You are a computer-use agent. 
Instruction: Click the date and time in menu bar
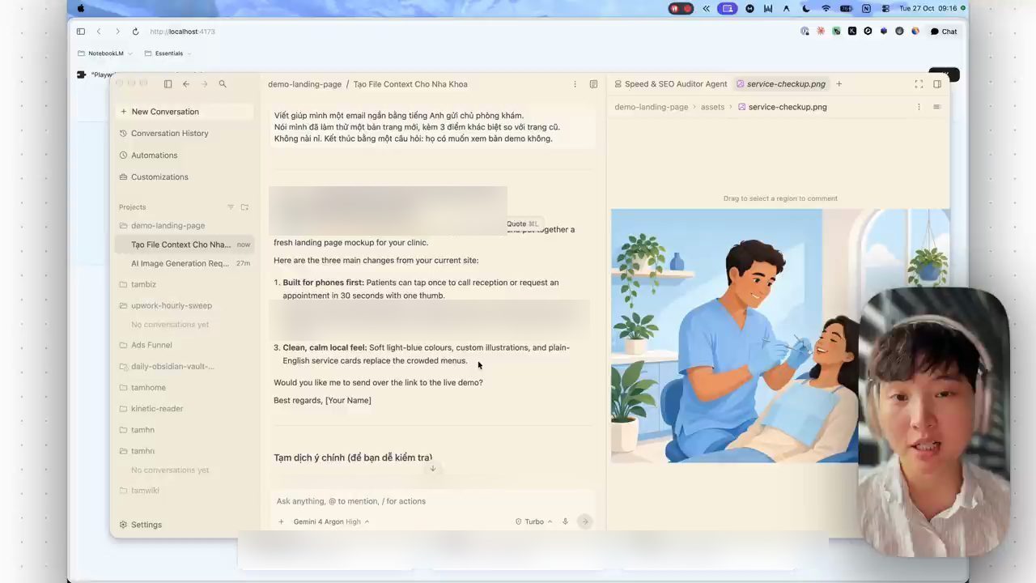[928, 8]
